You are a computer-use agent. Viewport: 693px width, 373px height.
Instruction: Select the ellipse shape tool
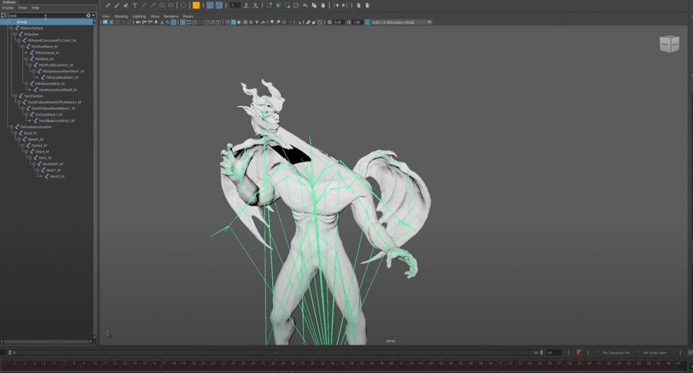point(162,5)
